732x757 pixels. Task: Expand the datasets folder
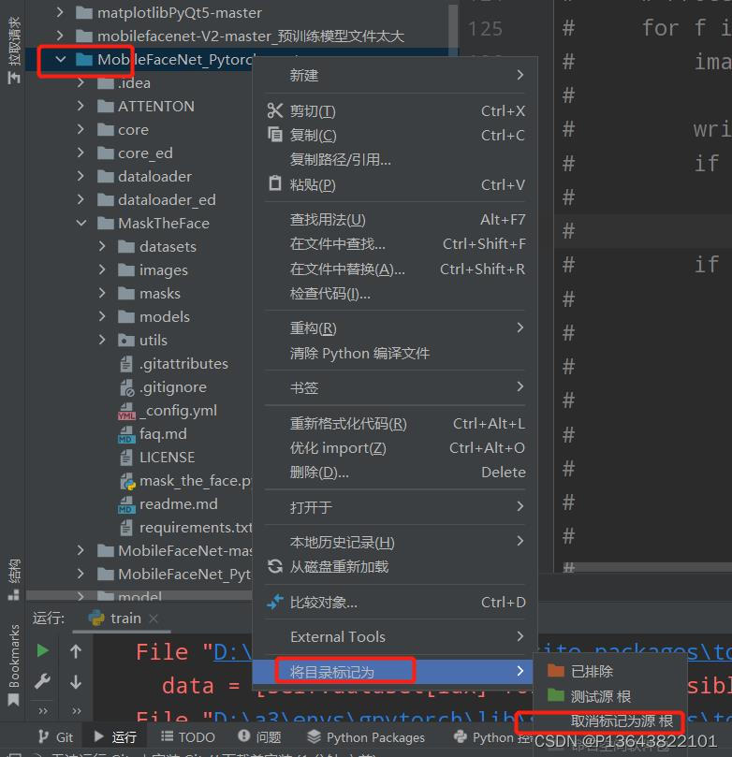click(102, 246)
